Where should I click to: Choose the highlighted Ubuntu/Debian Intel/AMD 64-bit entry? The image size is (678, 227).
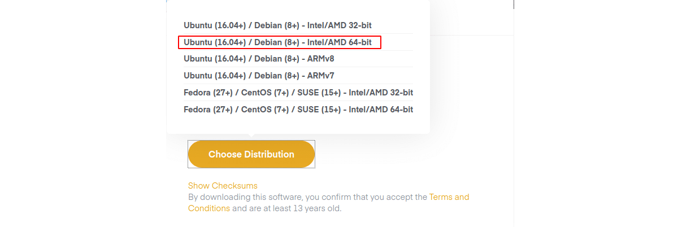[277, 42]
